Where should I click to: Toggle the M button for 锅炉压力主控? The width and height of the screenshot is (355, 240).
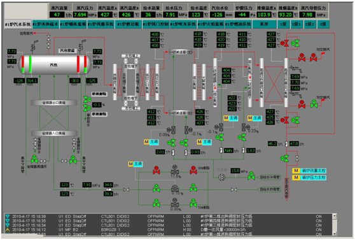coord(296,178)
